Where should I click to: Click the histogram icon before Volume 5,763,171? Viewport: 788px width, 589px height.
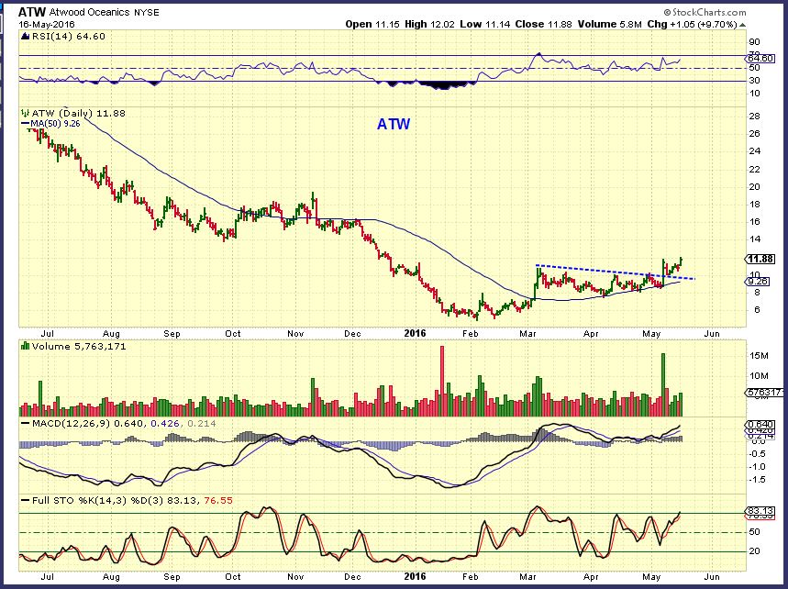pos(25,346)
